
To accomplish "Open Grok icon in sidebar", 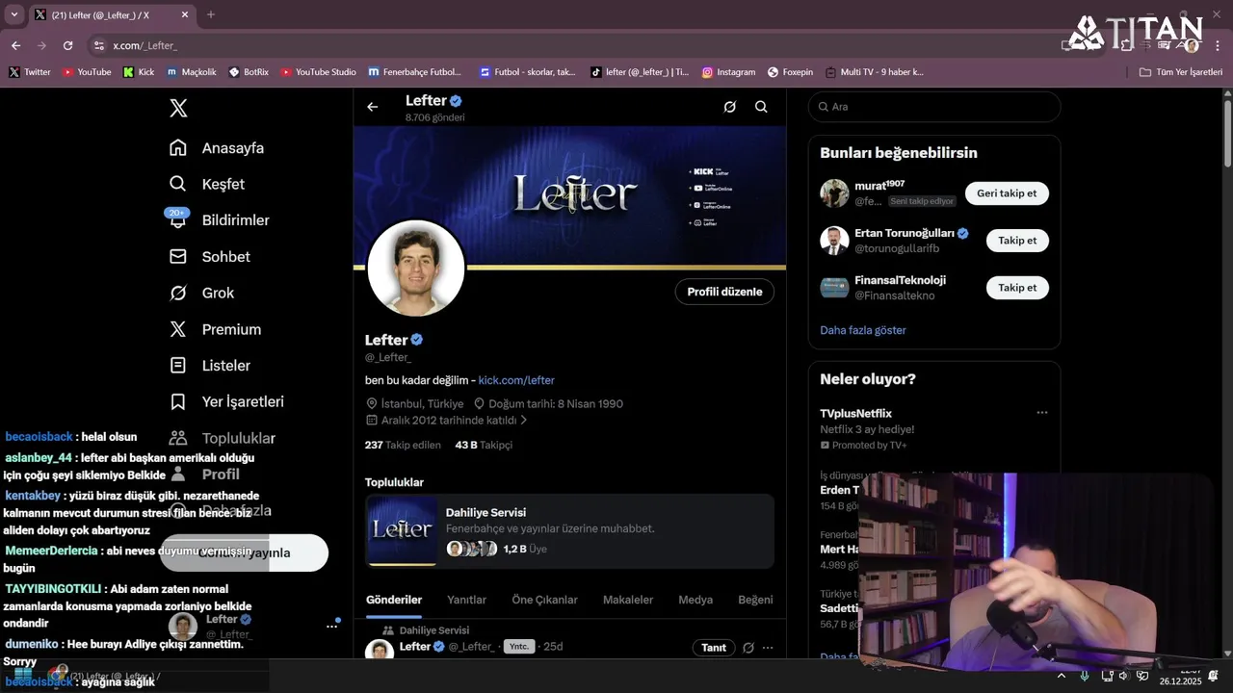I will pos(178,293).
